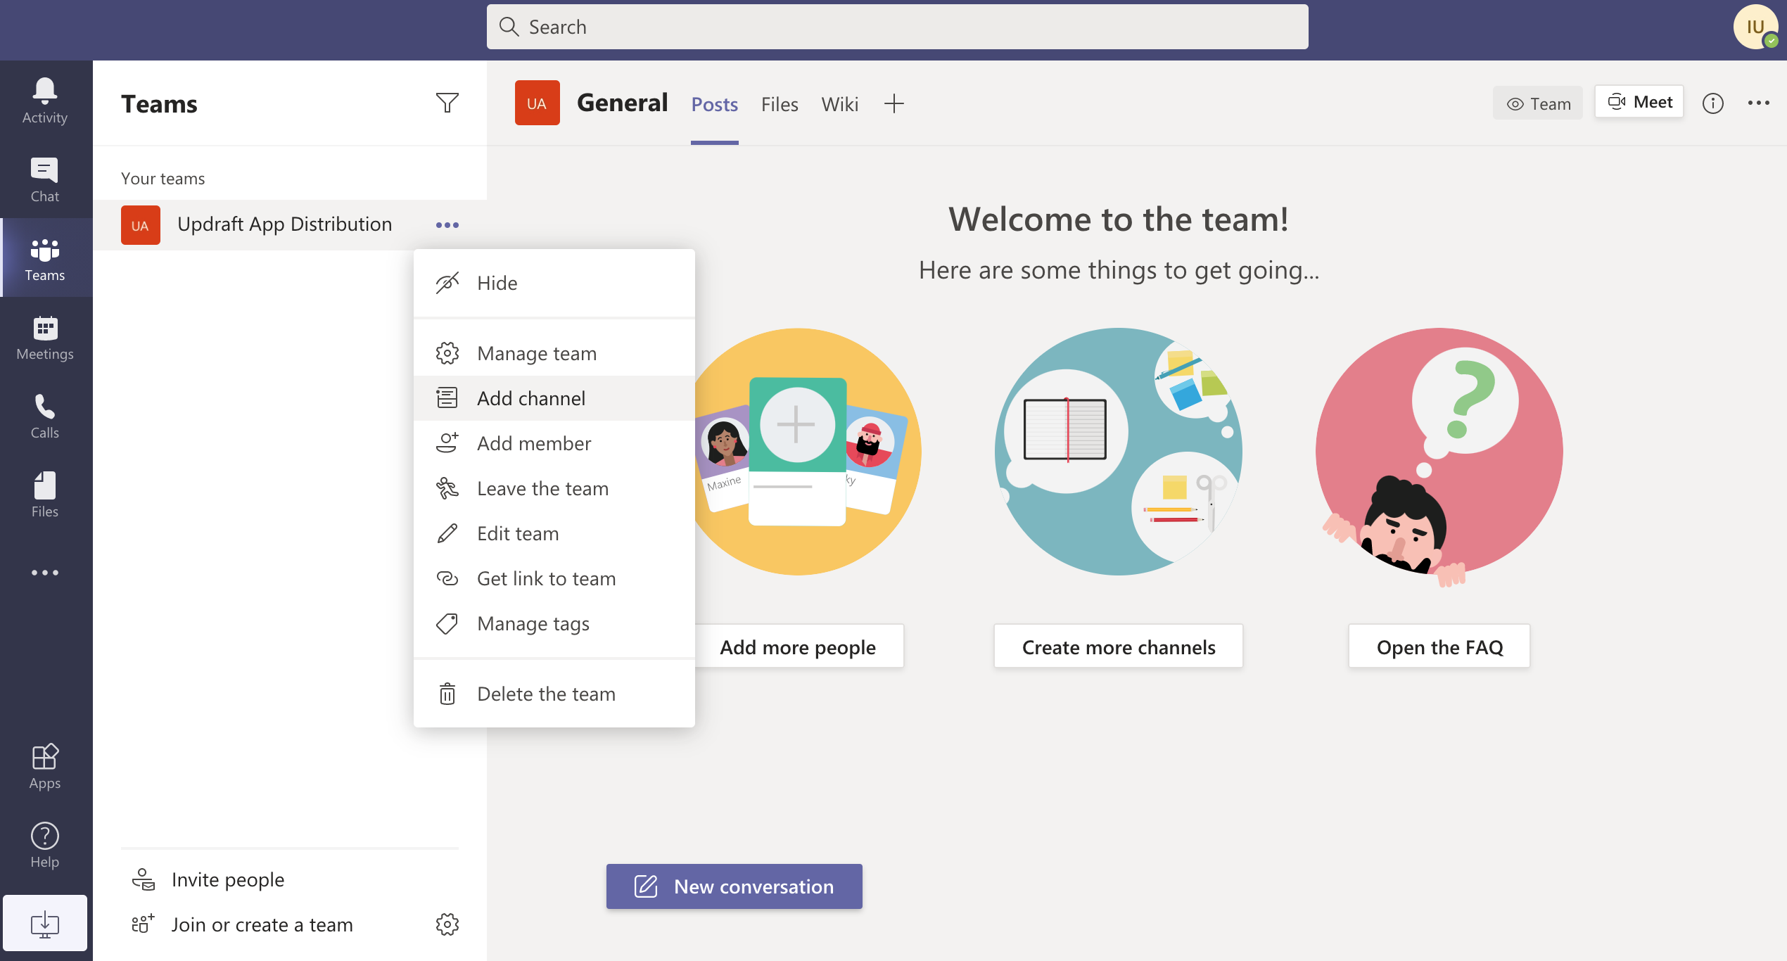Viewport: 1787px width, 961px height.
Task: Open channel more options ellipsis
Action: (1759, 103)
